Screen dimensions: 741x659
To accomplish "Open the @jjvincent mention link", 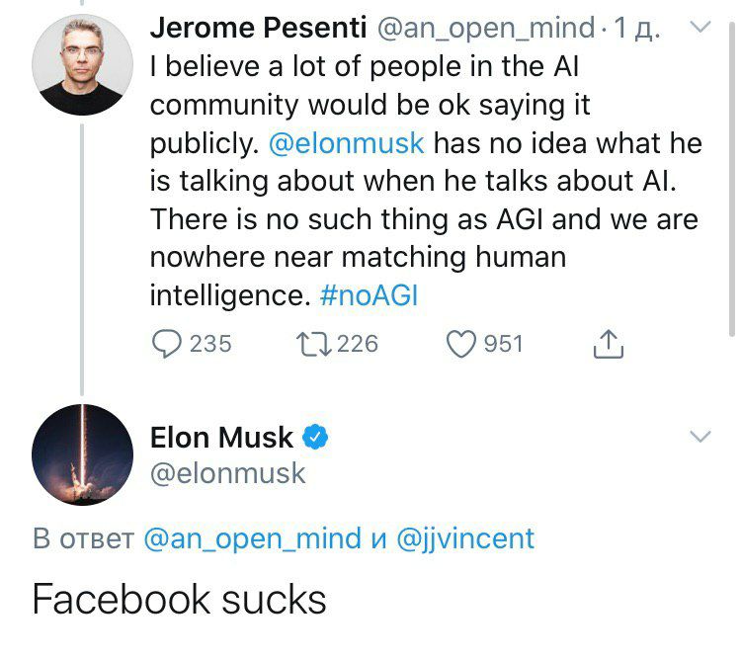I will 465,538.
